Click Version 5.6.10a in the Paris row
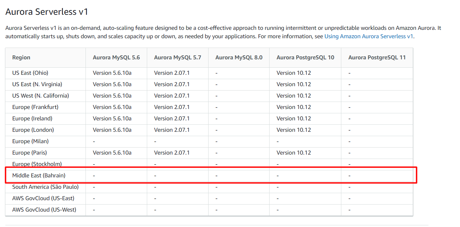The height and width of the screenshot is (227, 460). (x=112, y=153)
